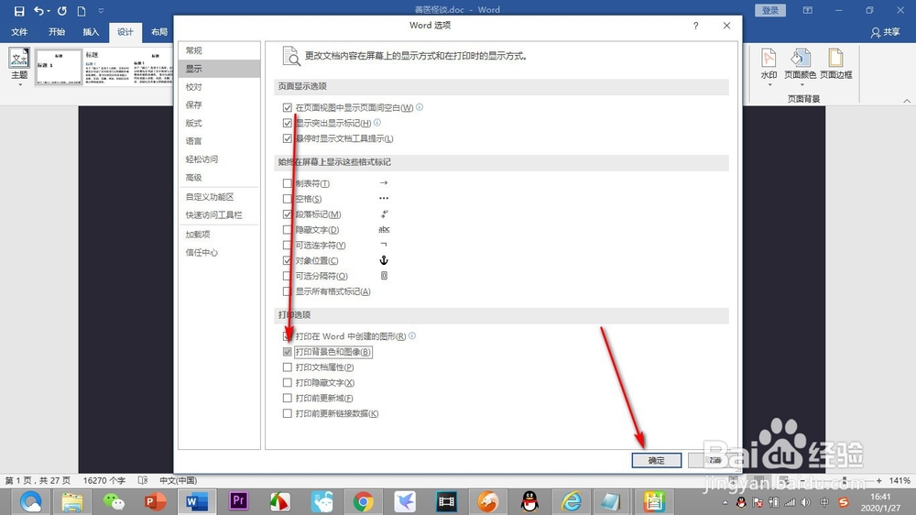
Task: Select 常规 category in options list
Action: point(219,50)
